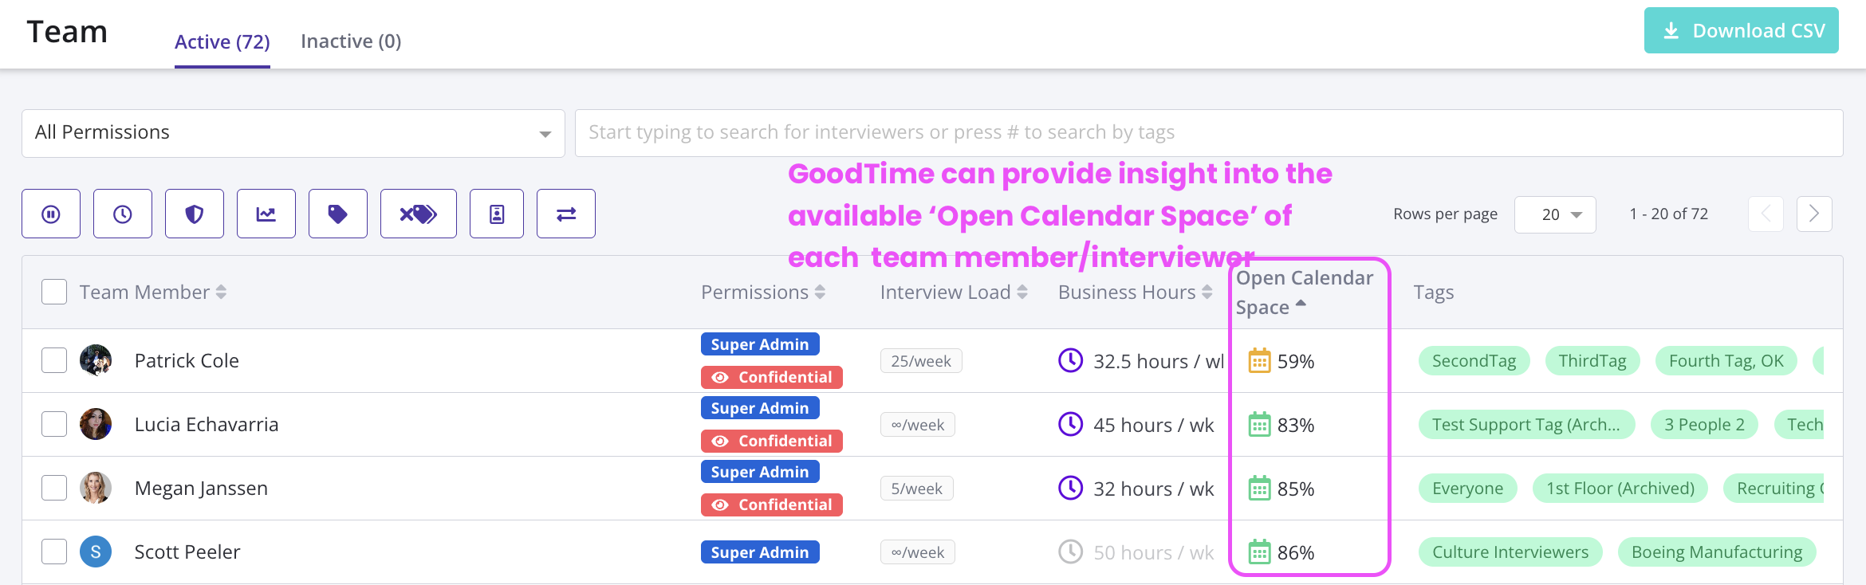Viewport: 1866px width, 585px height.
Task: Switch to the Inactive (0) tab
Action: coord(351,41)
